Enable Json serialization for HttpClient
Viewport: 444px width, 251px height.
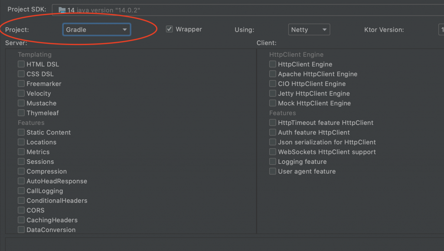coord(273,142)
